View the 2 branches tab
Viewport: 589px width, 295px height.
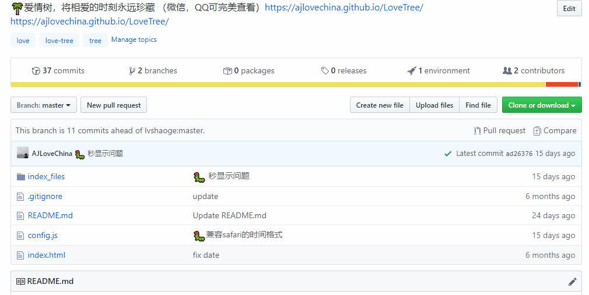pyautogui.click(x=153, y=70)
